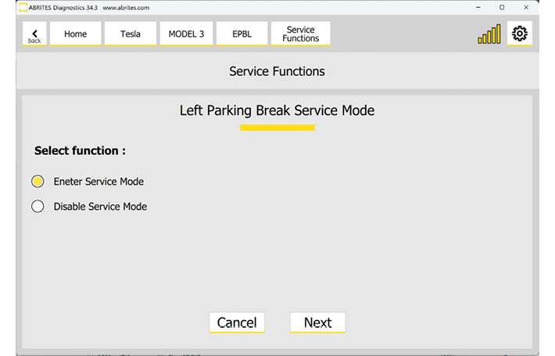Switch to the MODEL 3 breadcrumb
This screenshot has width=555, height=356.
[186, 34]
